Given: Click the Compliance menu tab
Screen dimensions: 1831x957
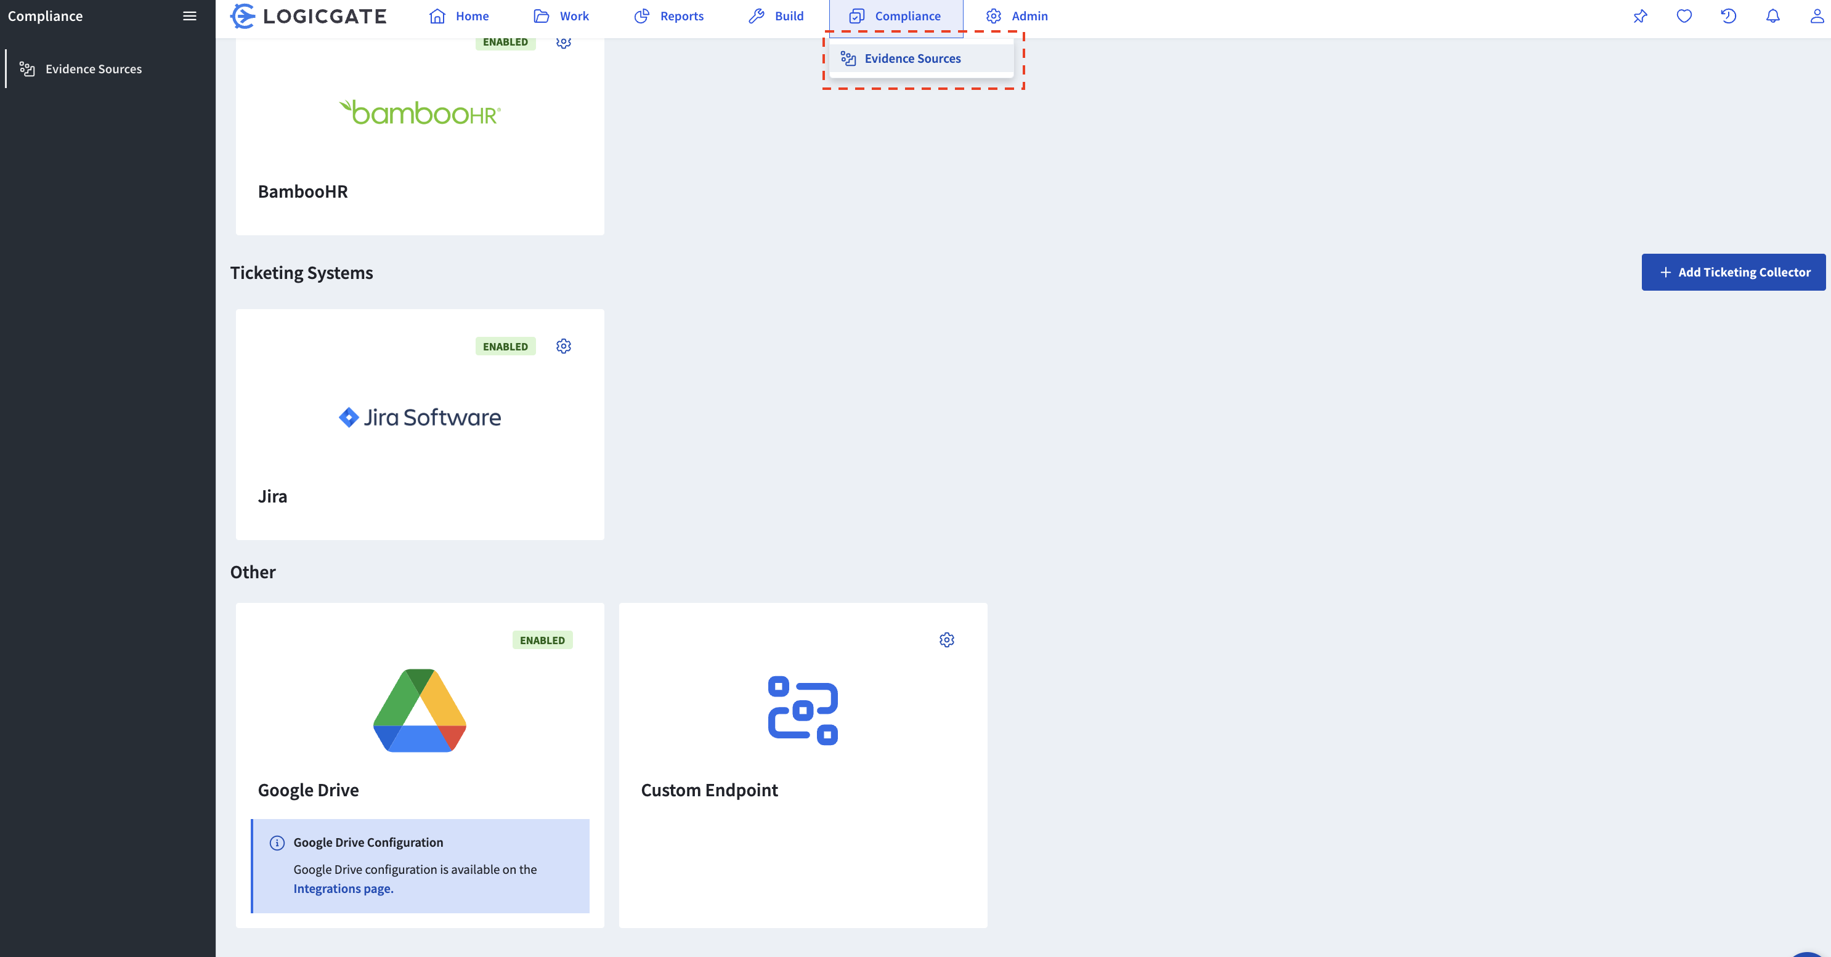Looking at the screenshot, I should click(896, 15).
